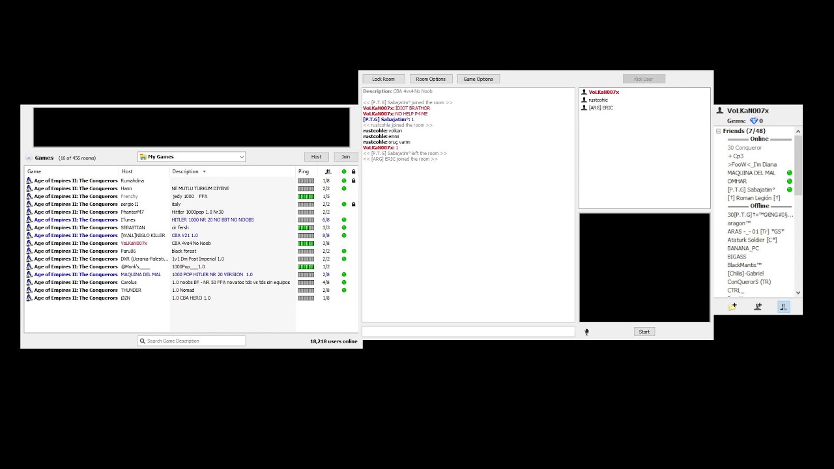This screenshot has height=469, width=834.
Task: Select offline friend aragon™
Action: pyautogui.click(x=739, y=223)
